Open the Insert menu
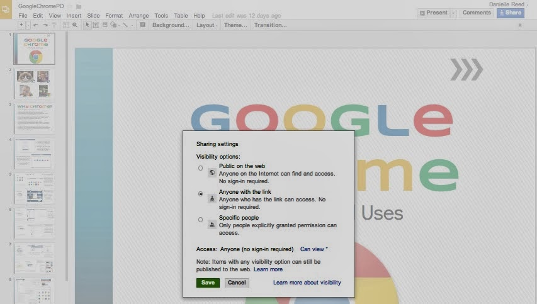The height and width of the screenshot is (304, 537). (74, 15)
